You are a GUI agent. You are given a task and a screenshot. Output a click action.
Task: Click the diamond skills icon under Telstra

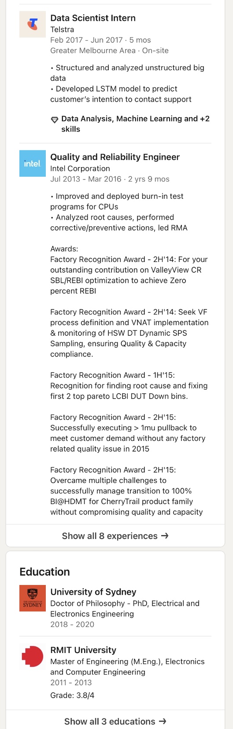coord(55,119)
